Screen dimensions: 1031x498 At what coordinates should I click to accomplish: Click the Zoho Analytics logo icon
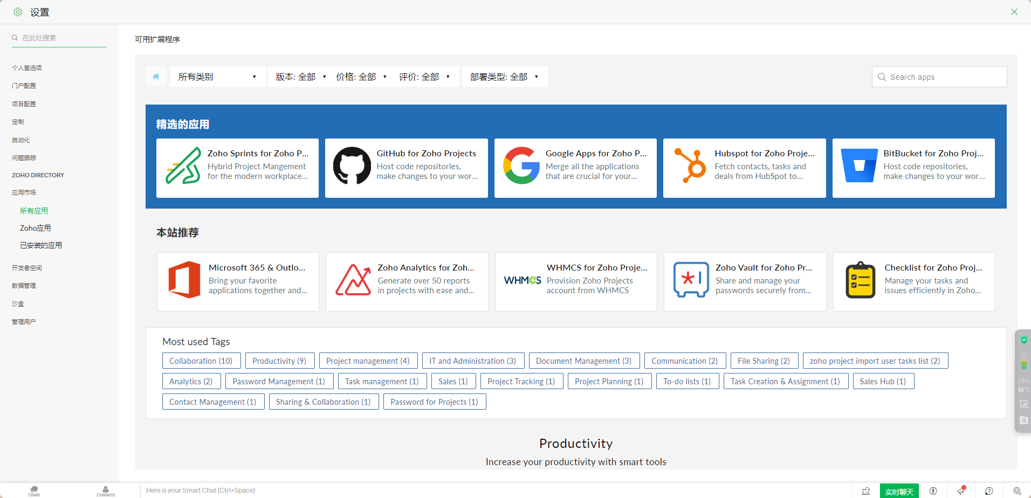tap(353, 280)
